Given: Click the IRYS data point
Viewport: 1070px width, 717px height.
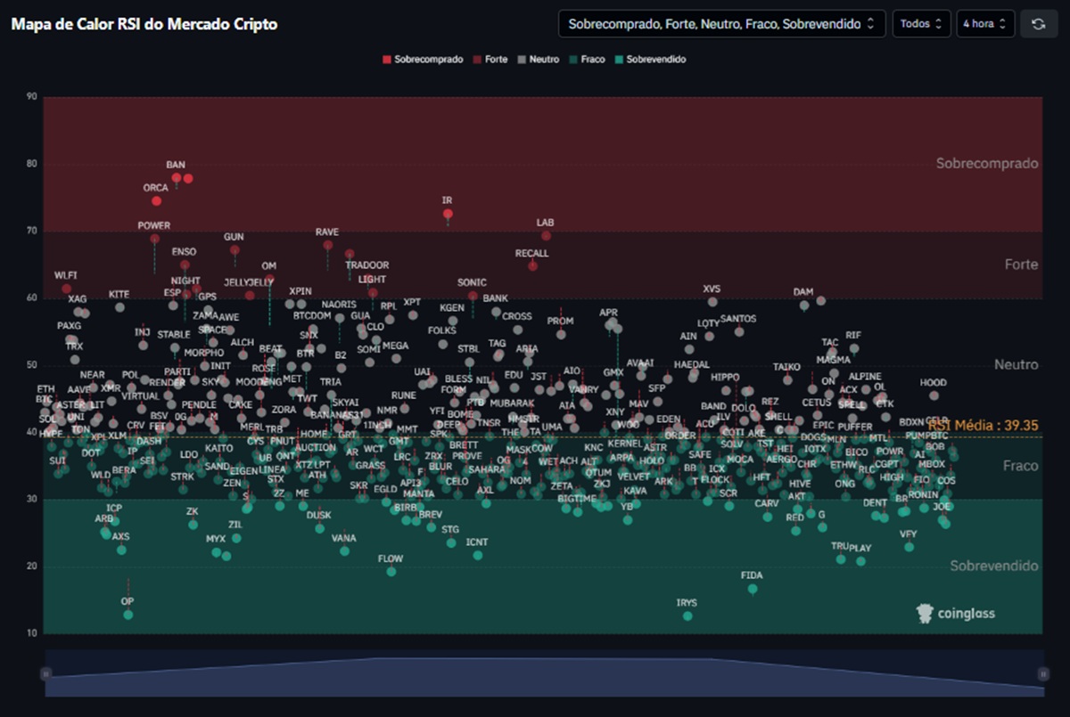Looking at the screenshot, I should (x=687, y=616).
